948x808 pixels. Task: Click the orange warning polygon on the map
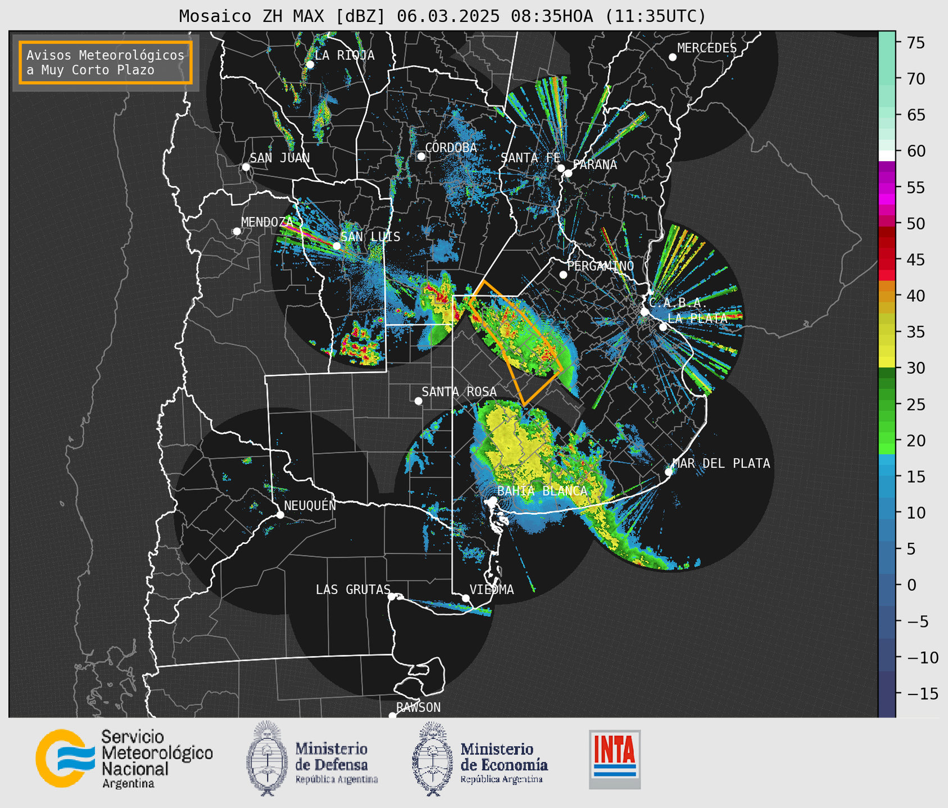pyautogui.click(x=515, y=342)
